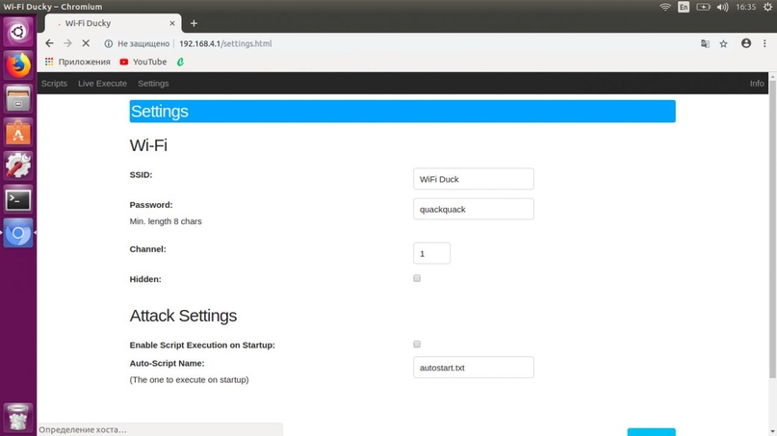
Task: Open the Chromium three-dot menu
Action: click(x=764, y=43)
